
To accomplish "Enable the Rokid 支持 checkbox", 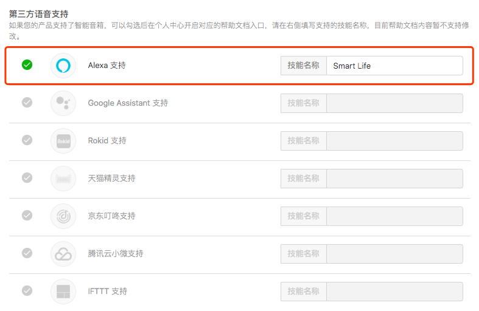I will tap(27, 140).
